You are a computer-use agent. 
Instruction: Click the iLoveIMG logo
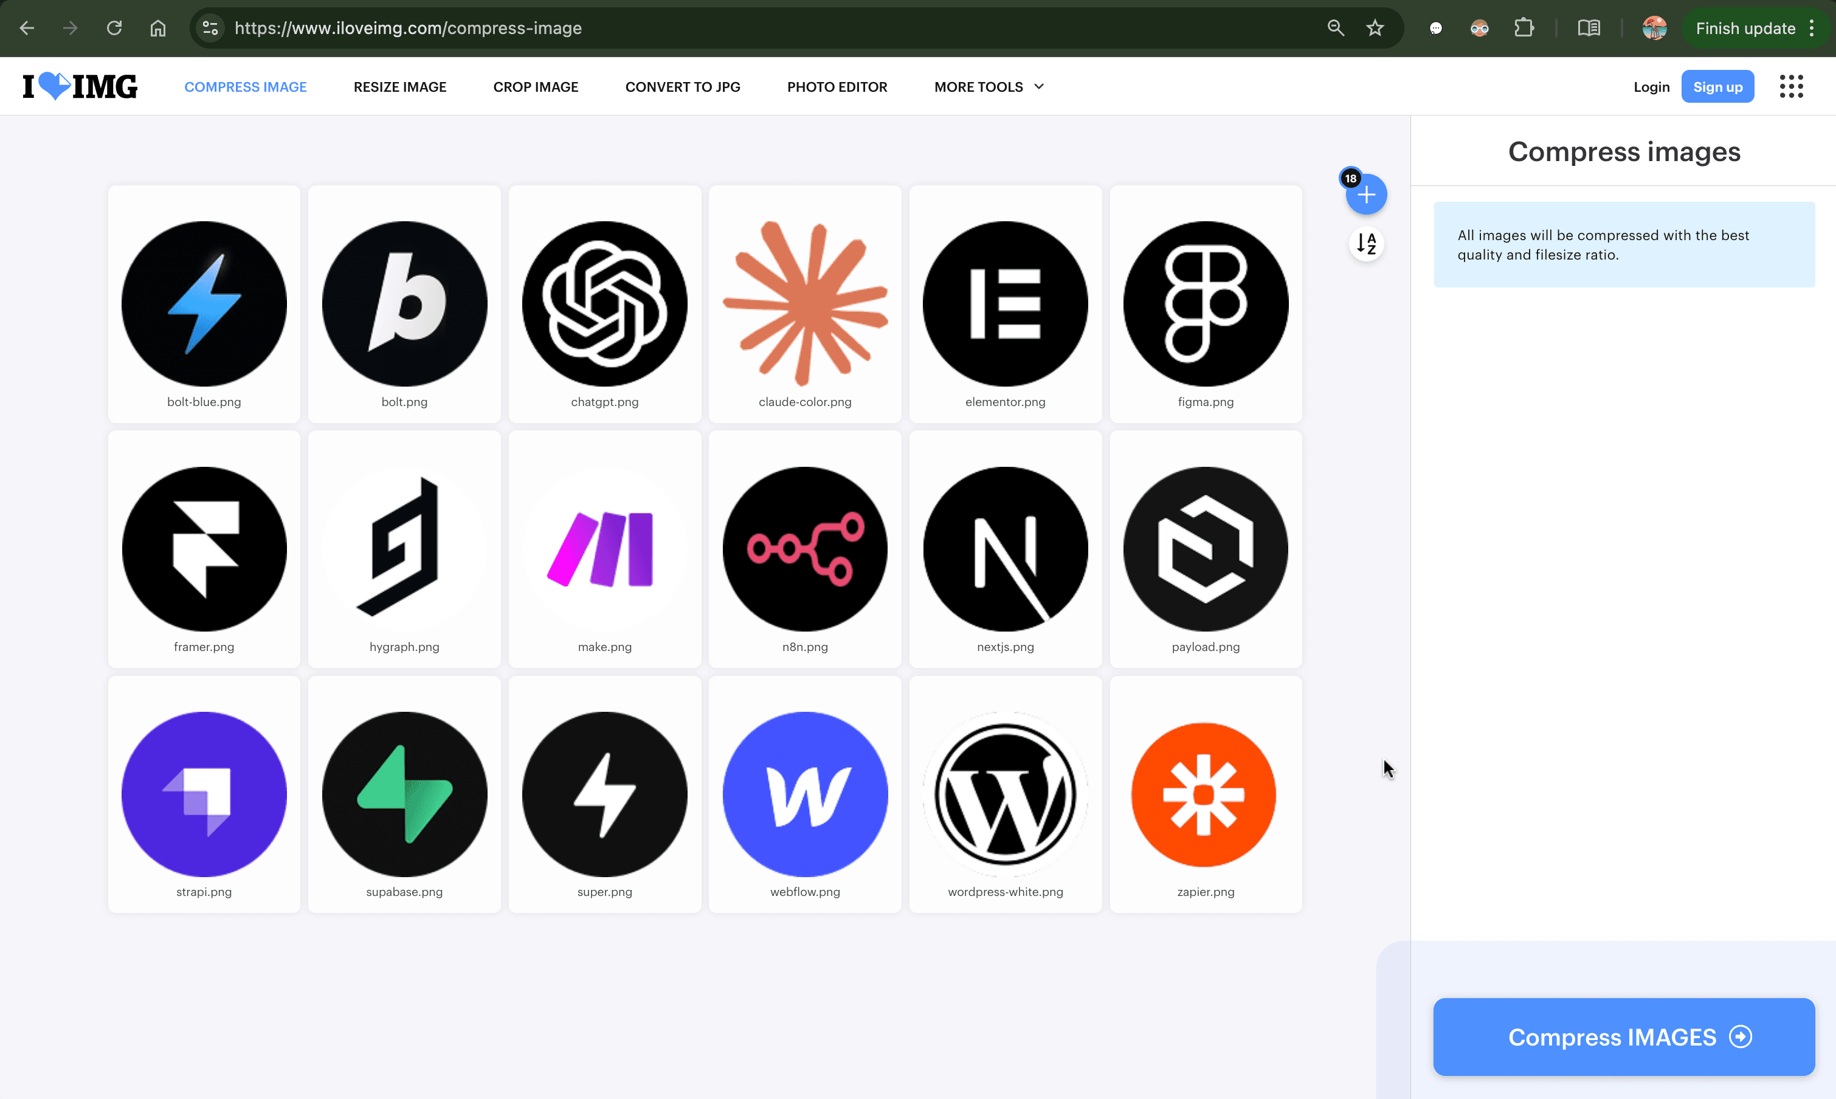(80, 87)
